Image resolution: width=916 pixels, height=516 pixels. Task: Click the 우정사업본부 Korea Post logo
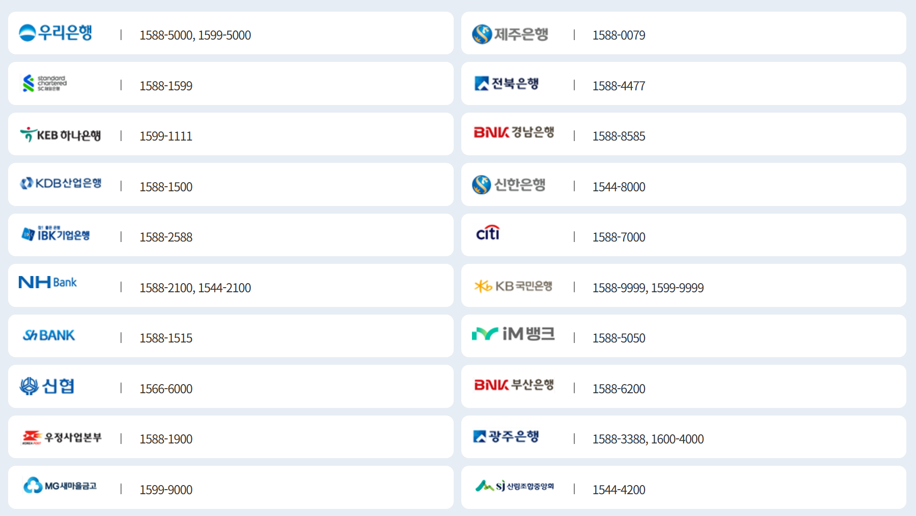coord(61,437)
